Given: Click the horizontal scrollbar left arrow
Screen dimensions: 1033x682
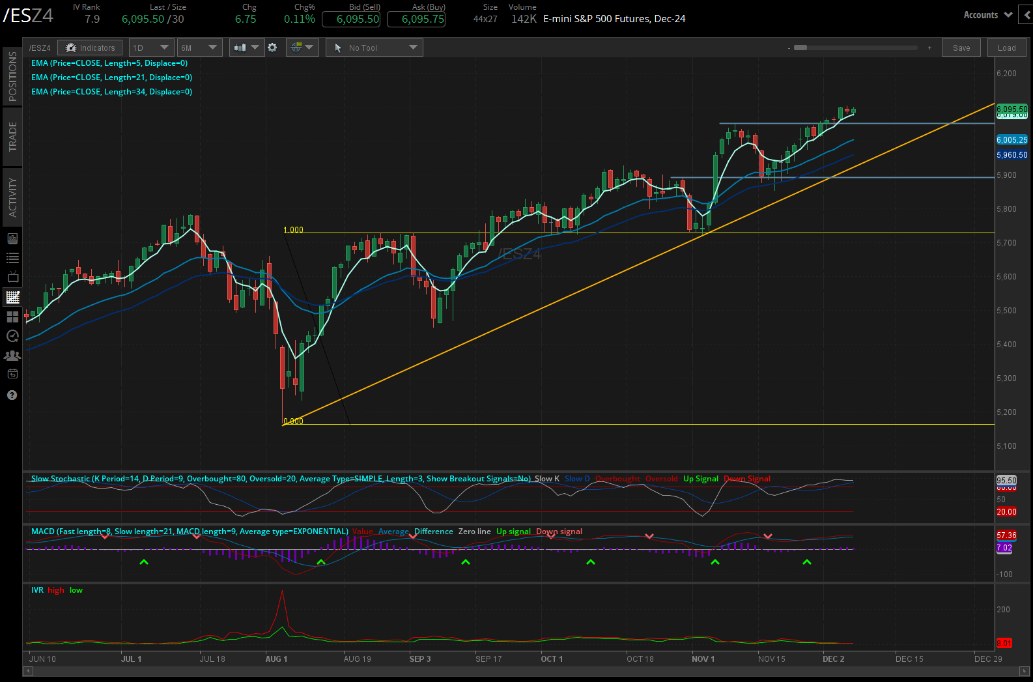Looking at the screenshot, I should pos(29,670).
